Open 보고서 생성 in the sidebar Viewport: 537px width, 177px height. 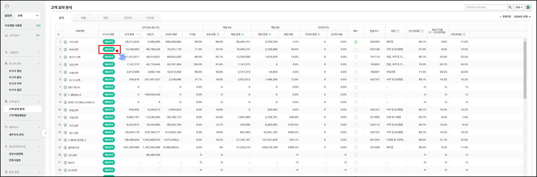click(x=15, y=71)
